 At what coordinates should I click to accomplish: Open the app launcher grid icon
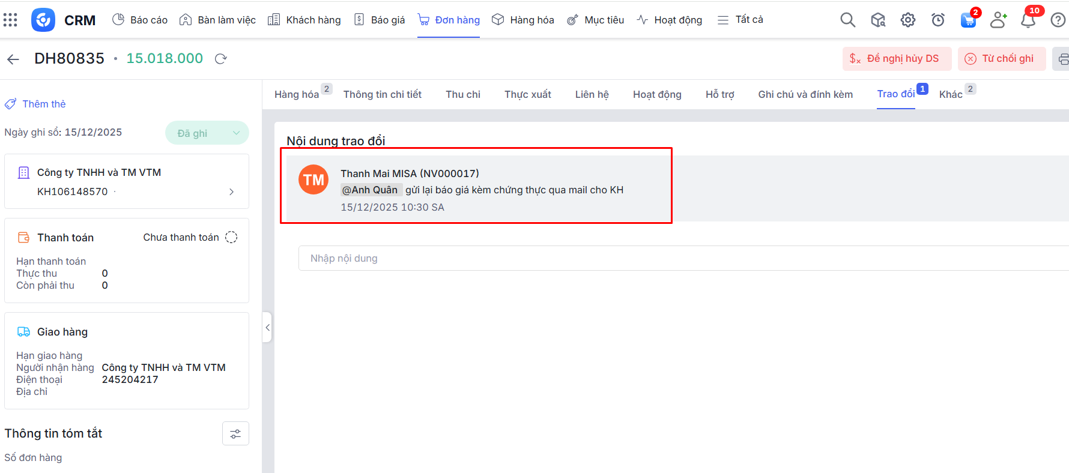(10, 20)
